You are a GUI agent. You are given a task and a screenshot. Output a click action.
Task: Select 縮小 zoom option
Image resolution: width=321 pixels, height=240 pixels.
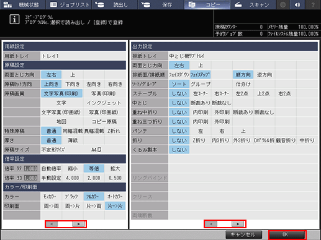tap(73, 168)
